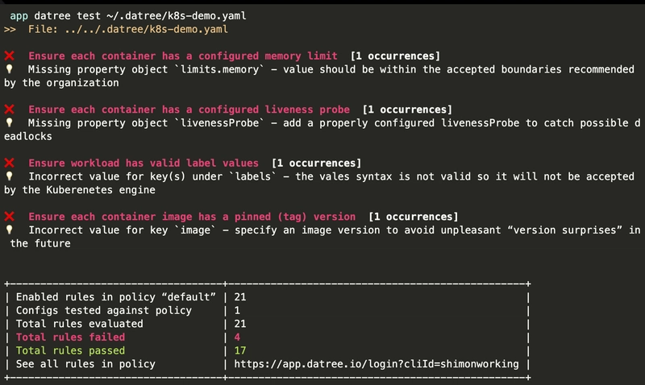Click the lightbulb next to the livenessProbe hint
645x385 pixels.
click(x=10, y=123)
